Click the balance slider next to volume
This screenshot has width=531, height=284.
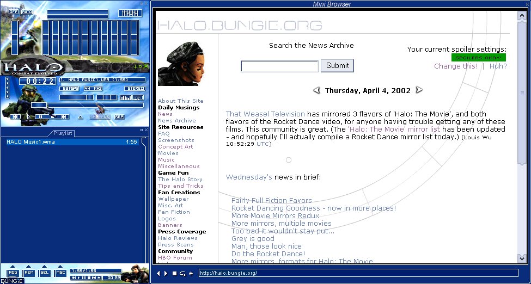[107, 97]
